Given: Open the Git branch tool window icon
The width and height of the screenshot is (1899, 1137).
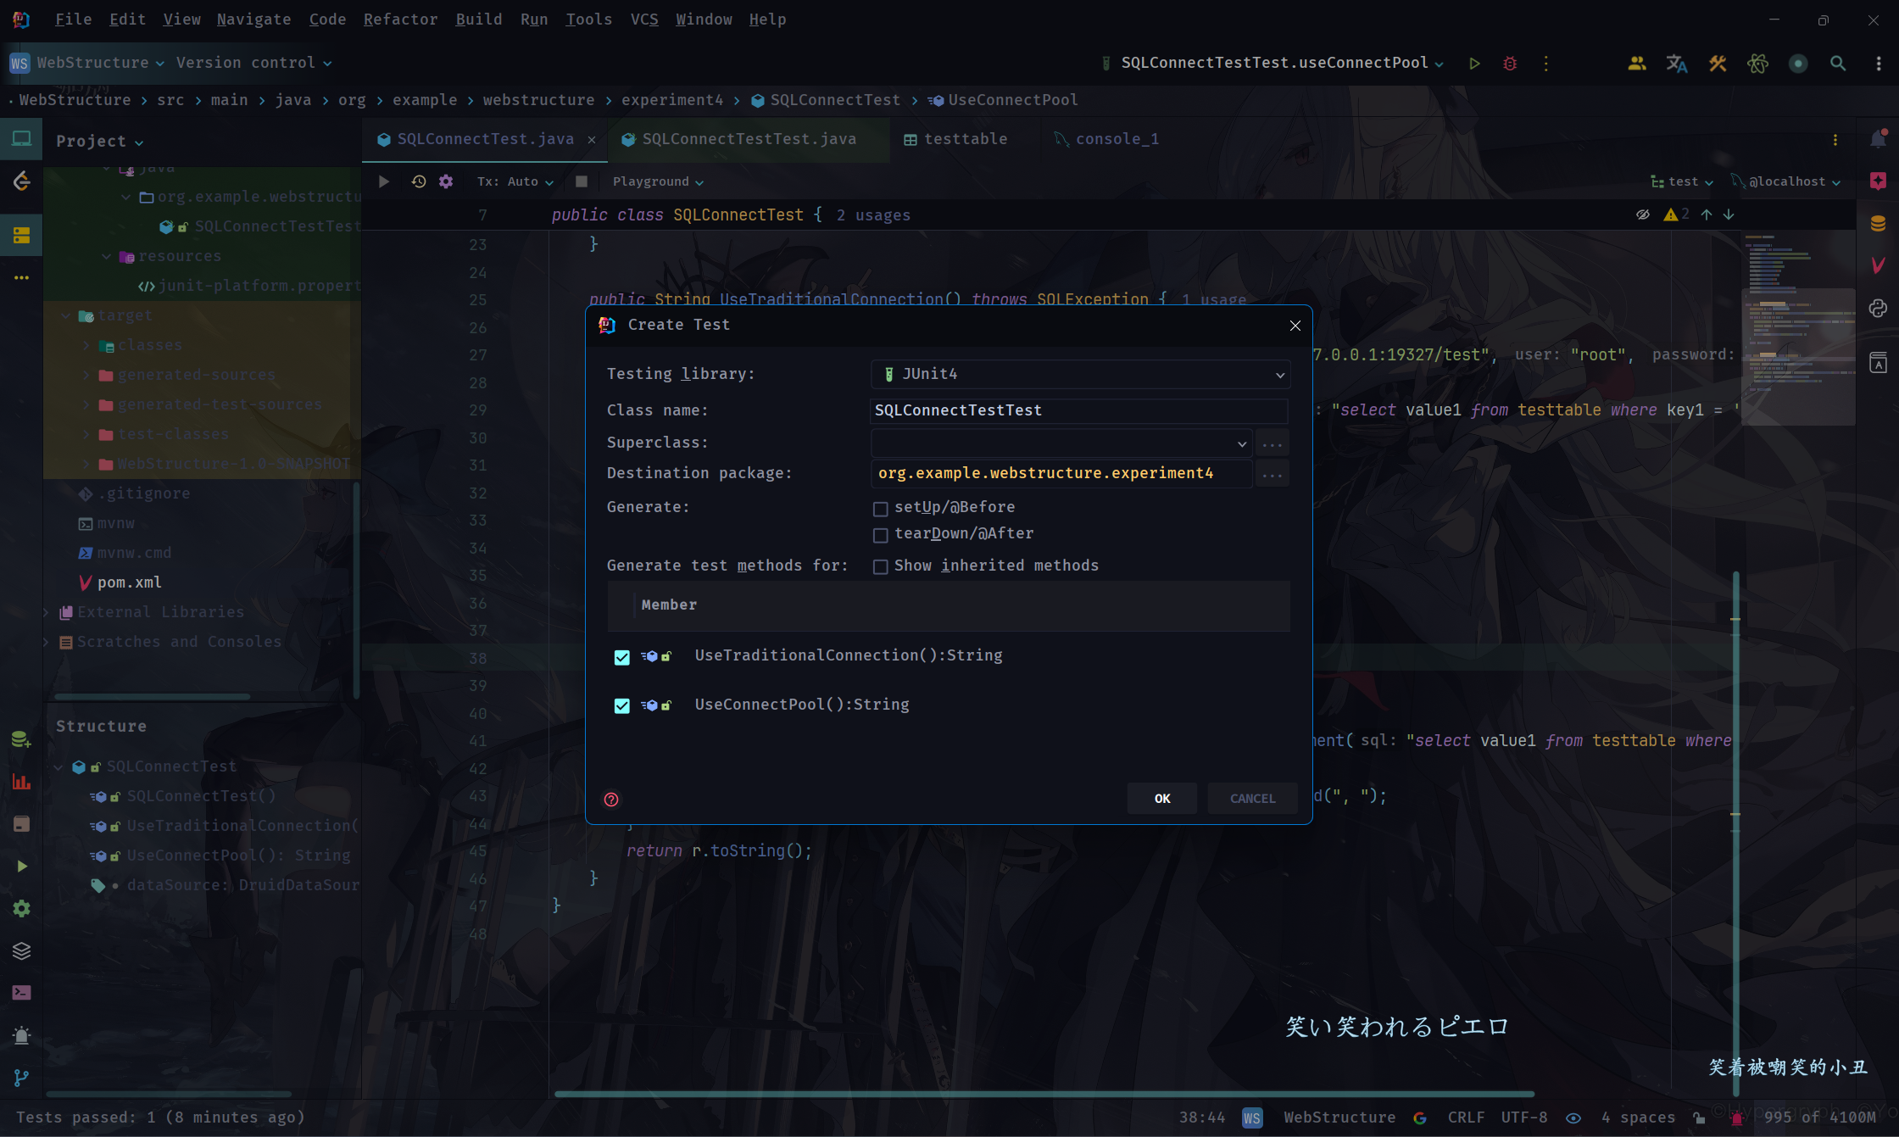Looking at the screenshot, I should tap(22, 1078).
